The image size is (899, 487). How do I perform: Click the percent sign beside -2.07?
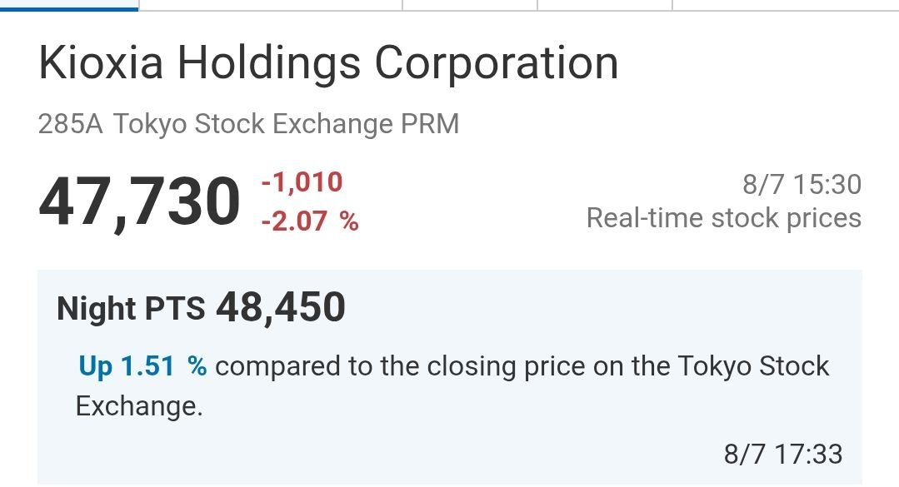coord(348,221)
